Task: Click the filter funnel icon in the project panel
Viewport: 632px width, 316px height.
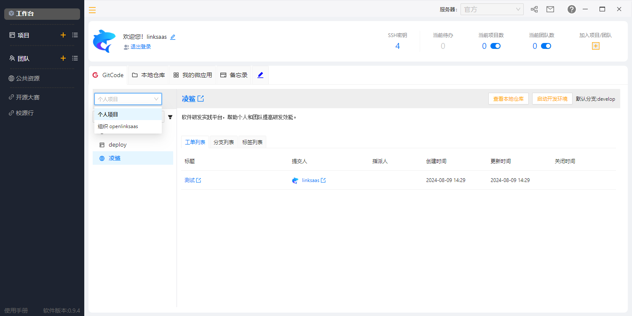Action: pos(170,117)
